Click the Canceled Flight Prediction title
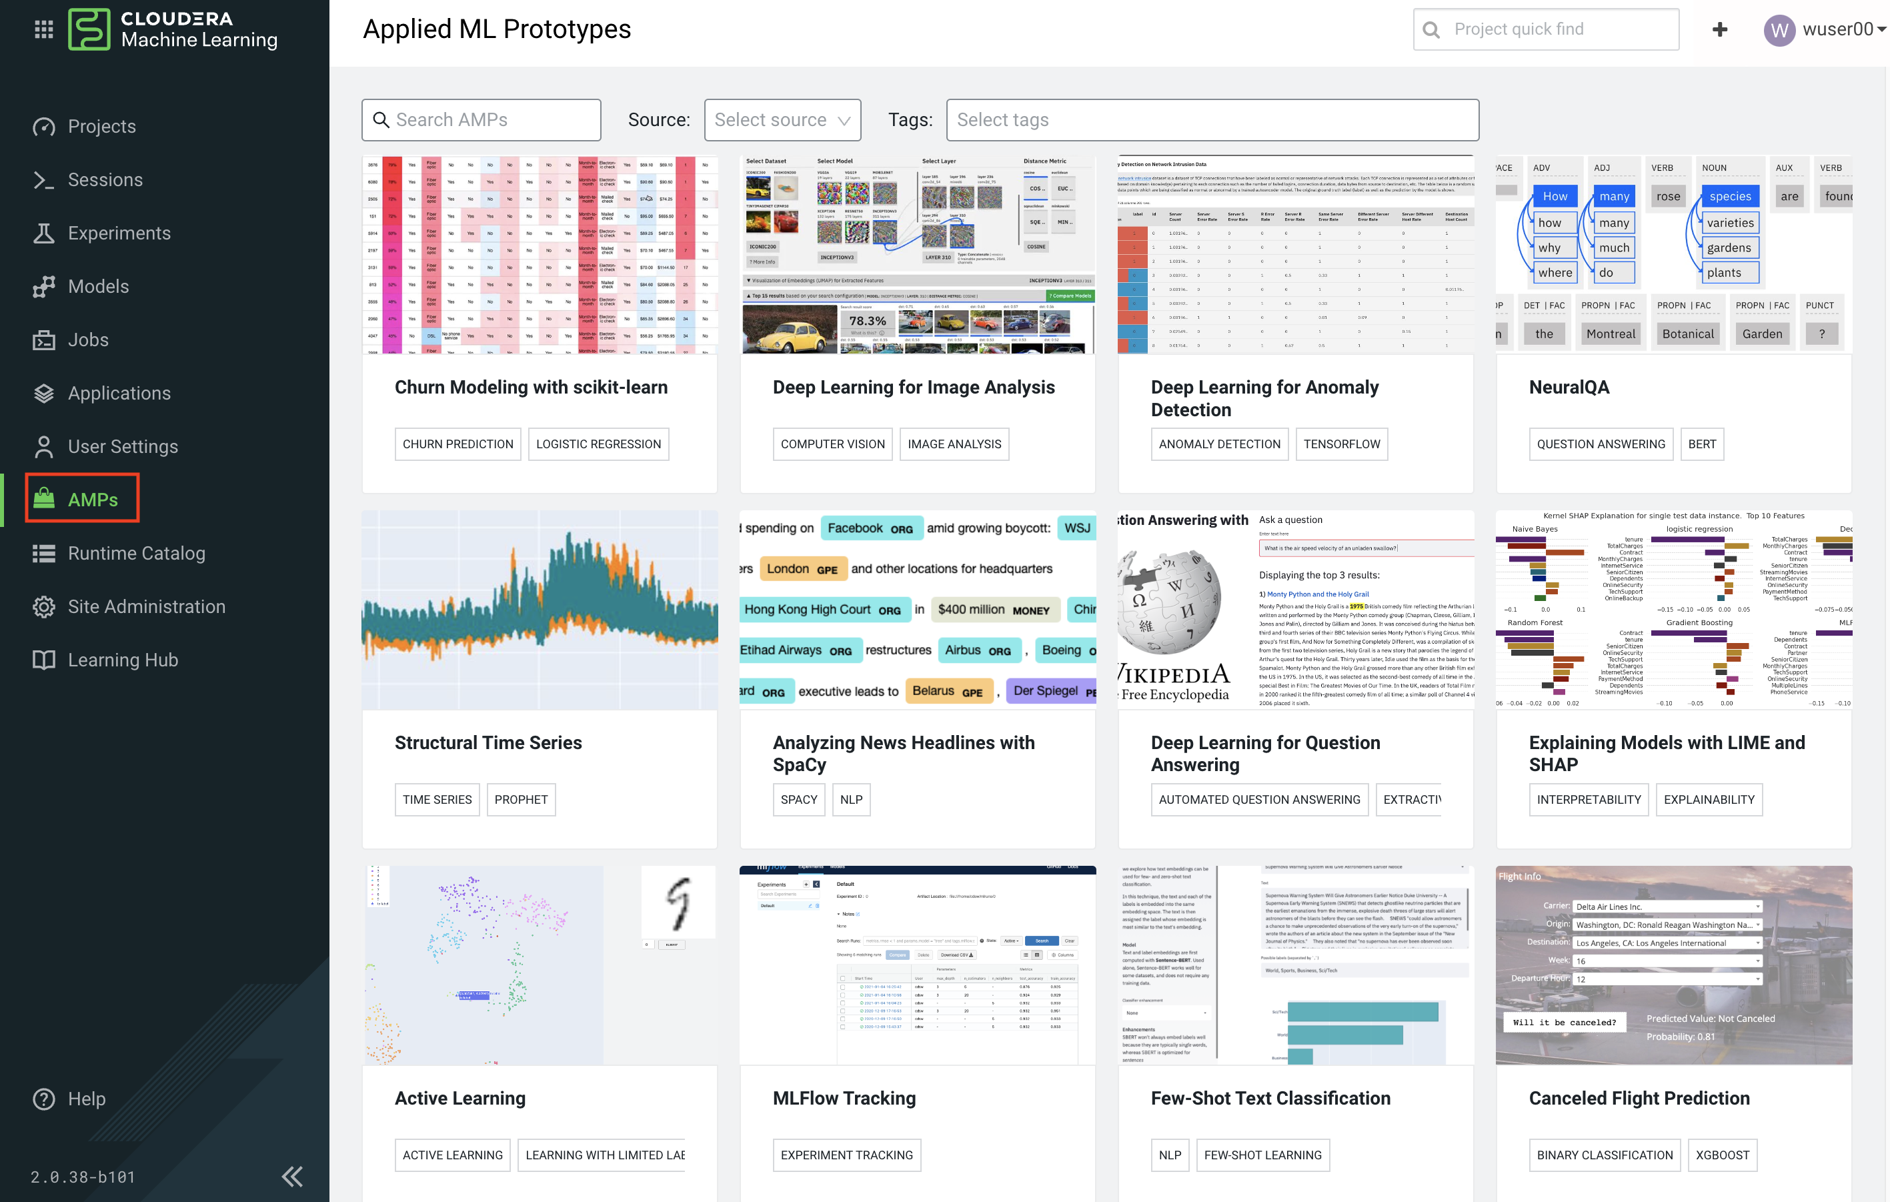1890x1202 pixels. click(x=1639, y=1099)
